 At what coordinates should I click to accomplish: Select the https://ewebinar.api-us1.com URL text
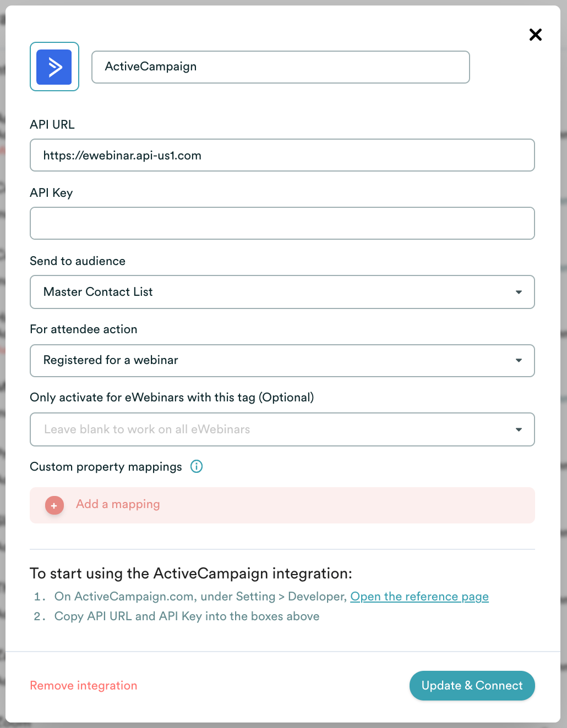[x=122, y=155]
